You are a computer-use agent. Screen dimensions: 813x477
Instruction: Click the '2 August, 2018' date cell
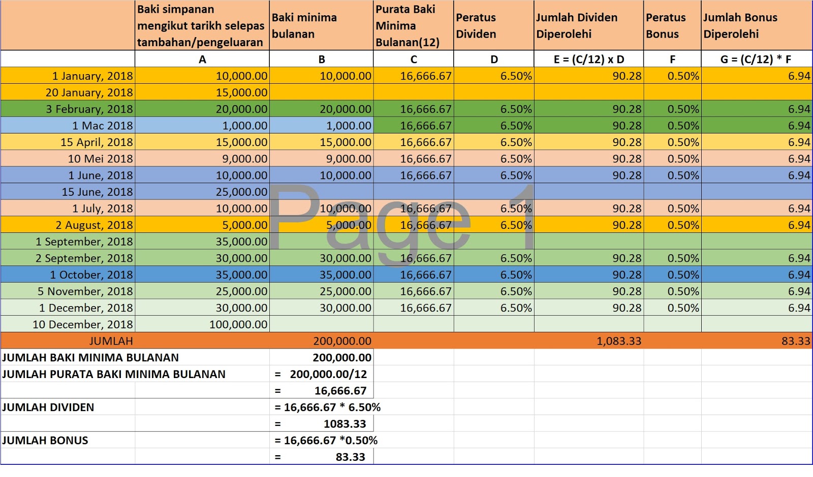tap(68, 225)
